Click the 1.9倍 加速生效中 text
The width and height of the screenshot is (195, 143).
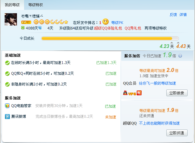pyautogui.click(x=154, y=76)
